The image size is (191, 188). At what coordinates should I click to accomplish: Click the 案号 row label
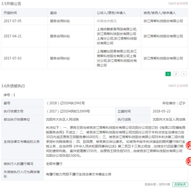[x=7, y=103]
